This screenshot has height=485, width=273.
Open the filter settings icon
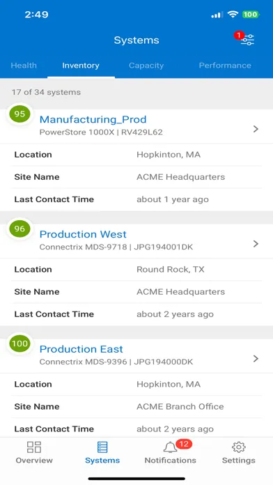point(248,40)
